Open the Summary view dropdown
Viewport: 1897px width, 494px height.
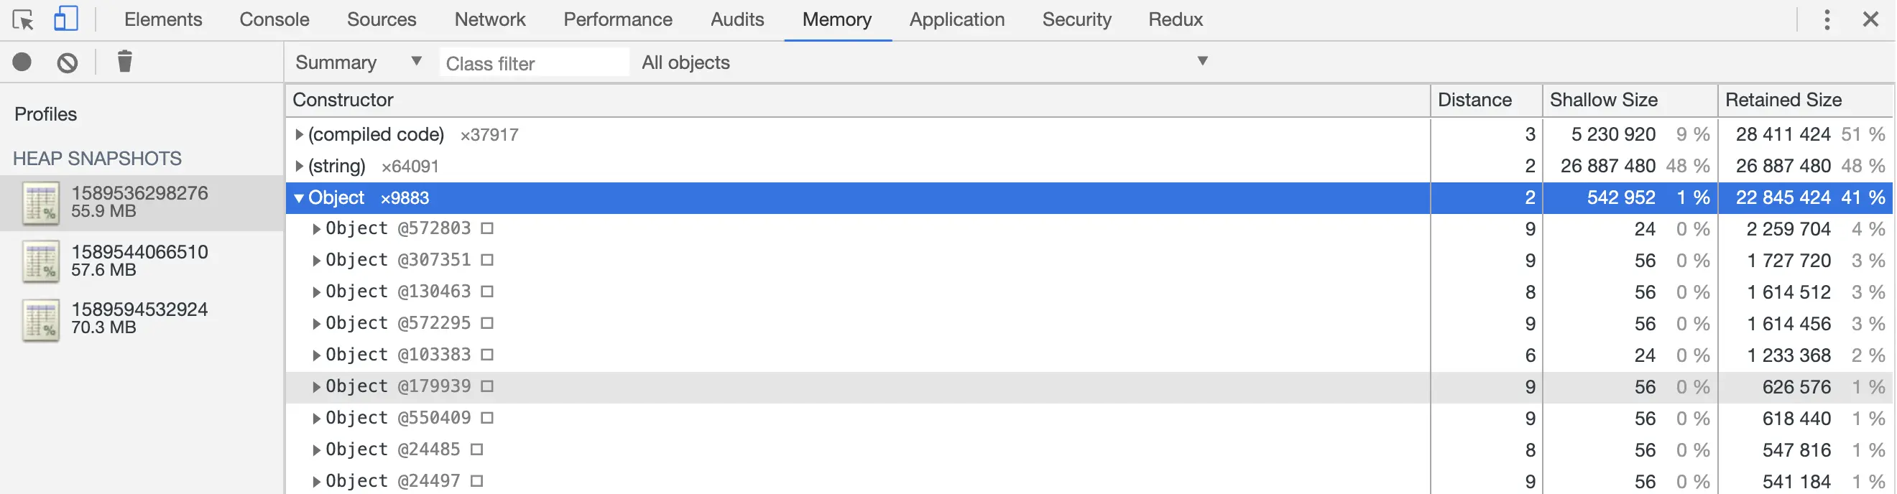click(x=358, y=62)
